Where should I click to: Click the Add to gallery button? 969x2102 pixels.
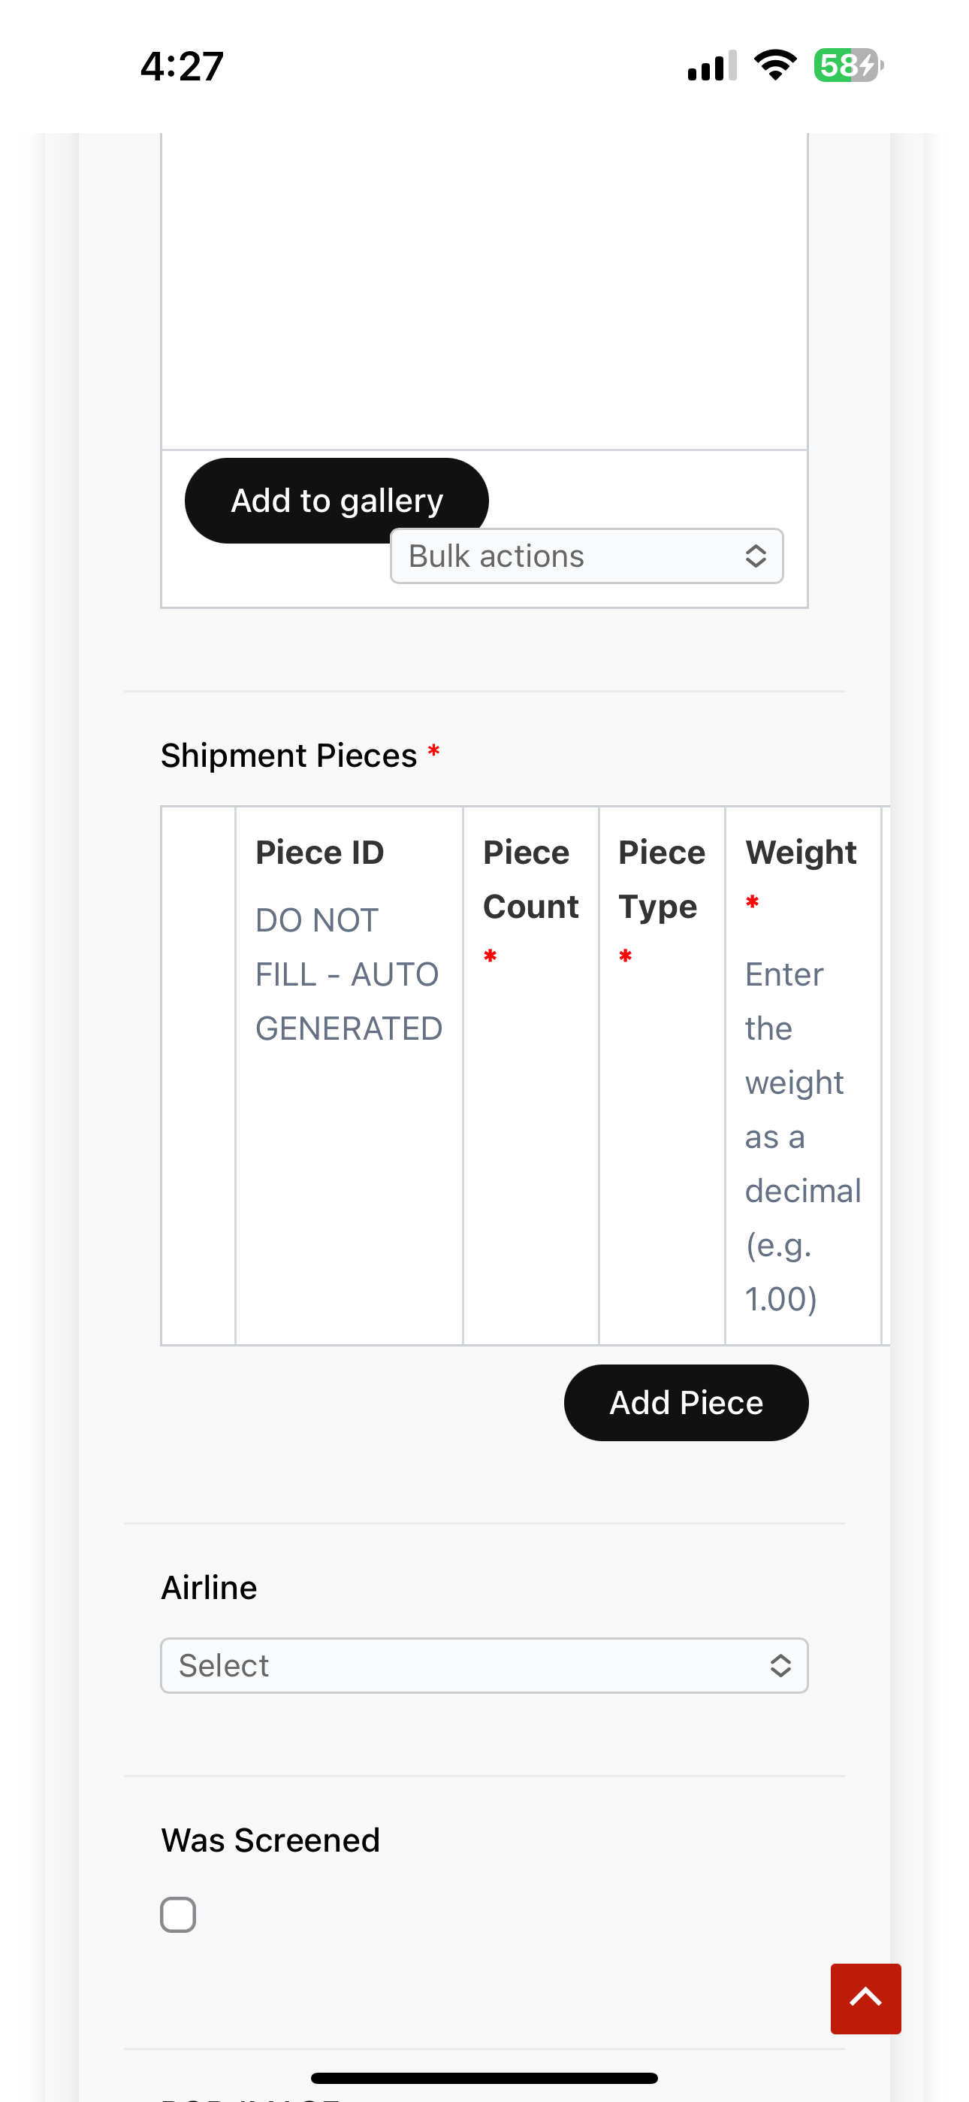coord(337,500)
